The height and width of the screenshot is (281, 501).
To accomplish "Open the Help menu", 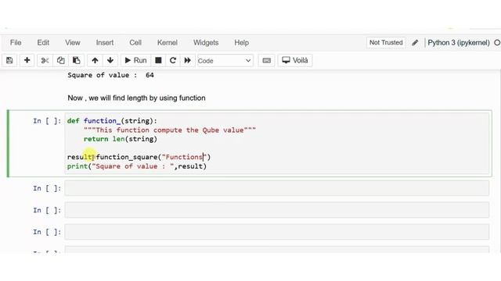I will [x=242, y=42].
